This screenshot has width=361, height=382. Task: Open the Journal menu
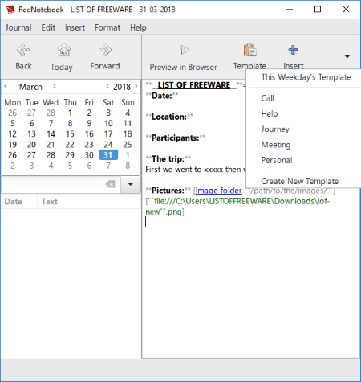(x=18, y=27)
